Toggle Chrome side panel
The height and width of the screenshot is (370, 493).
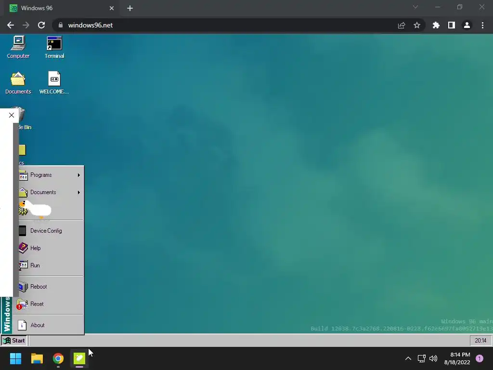click(x=452, y=25)
